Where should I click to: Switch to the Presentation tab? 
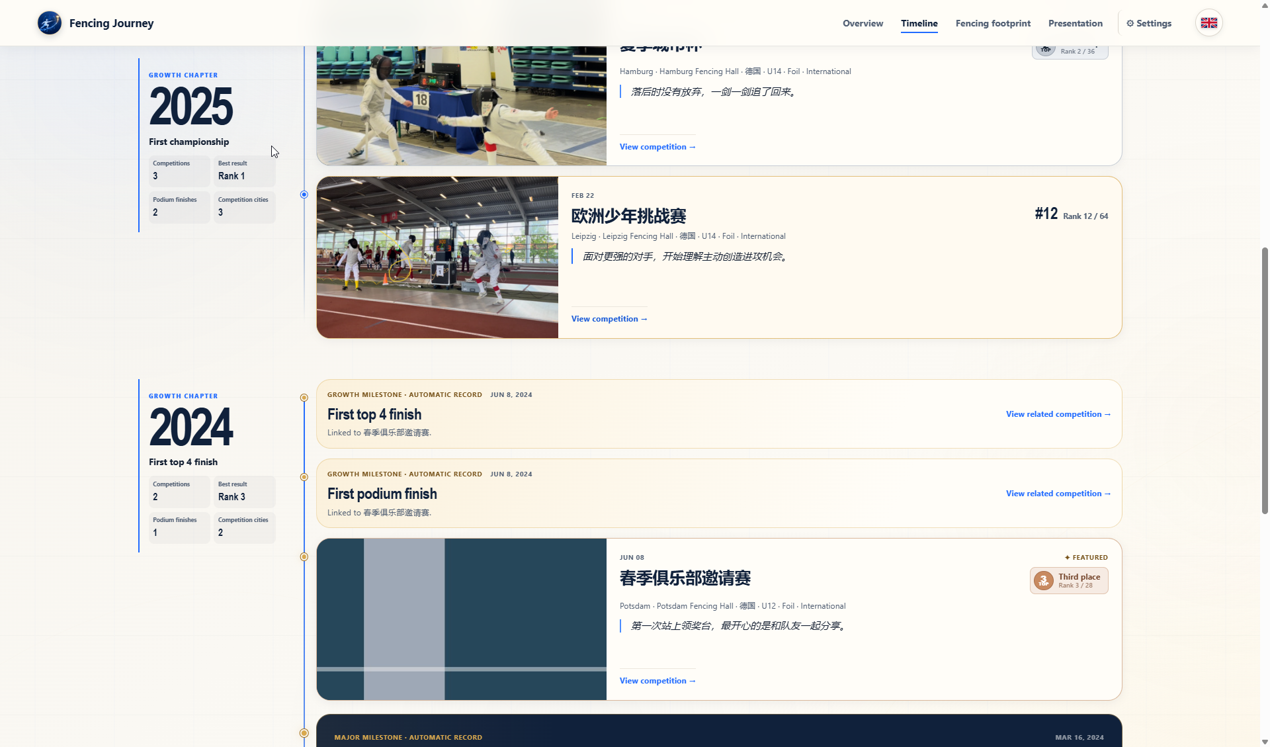pyautogui.click(x=1075, y=23)
